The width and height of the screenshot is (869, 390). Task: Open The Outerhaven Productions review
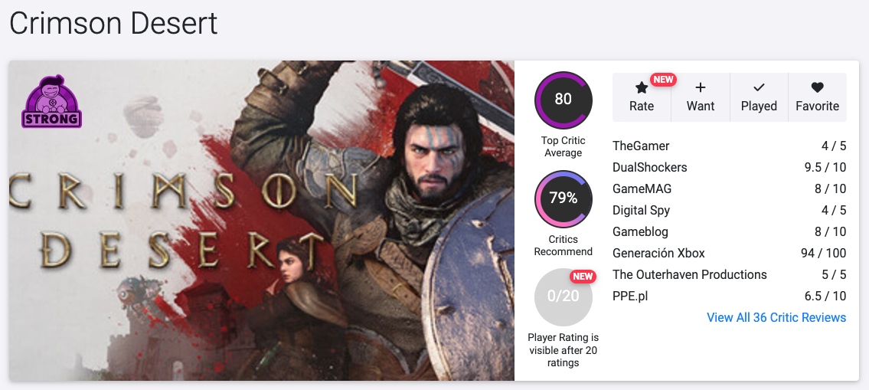[x=689, y=274]
